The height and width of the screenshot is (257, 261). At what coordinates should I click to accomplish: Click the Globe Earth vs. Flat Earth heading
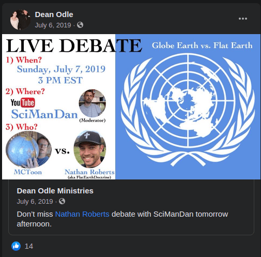pyautogui.click(x=202, y=46)
